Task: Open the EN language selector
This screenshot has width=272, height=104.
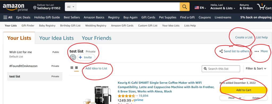Action: (200, 8)
